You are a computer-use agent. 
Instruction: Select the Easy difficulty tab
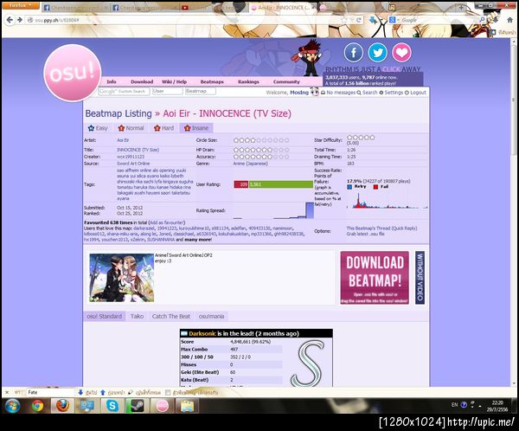pyautogui.click(x=98, y=128)
